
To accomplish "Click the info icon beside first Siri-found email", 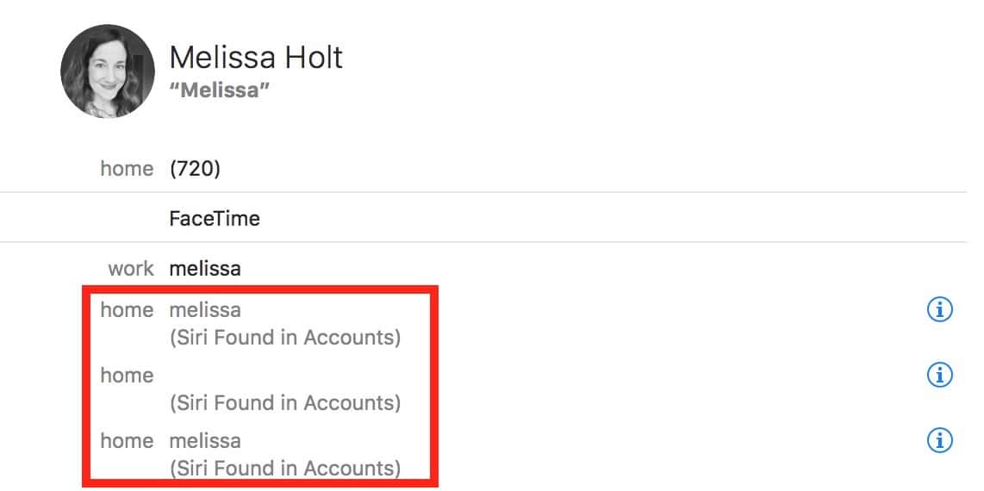I will 939,309.
